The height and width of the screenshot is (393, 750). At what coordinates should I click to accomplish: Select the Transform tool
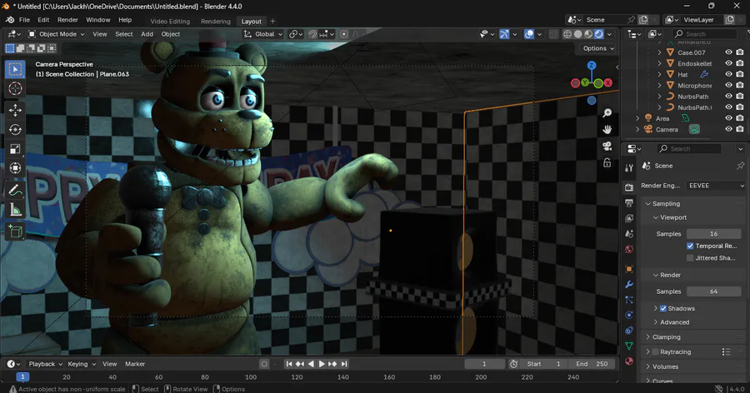[x=15, y=168]
